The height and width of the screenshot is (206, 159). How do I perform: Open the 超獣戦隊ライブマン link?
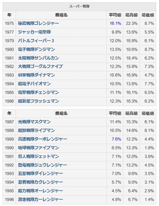36,131
